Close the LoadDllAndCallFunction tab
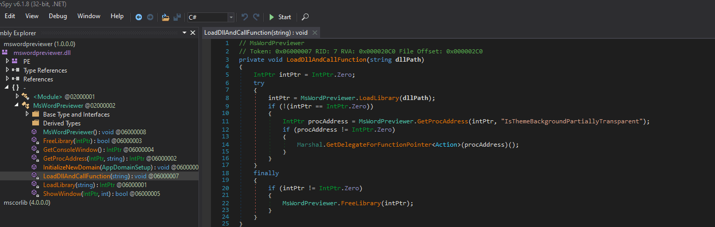Viewport: 715px width, 227px height. 315,33
